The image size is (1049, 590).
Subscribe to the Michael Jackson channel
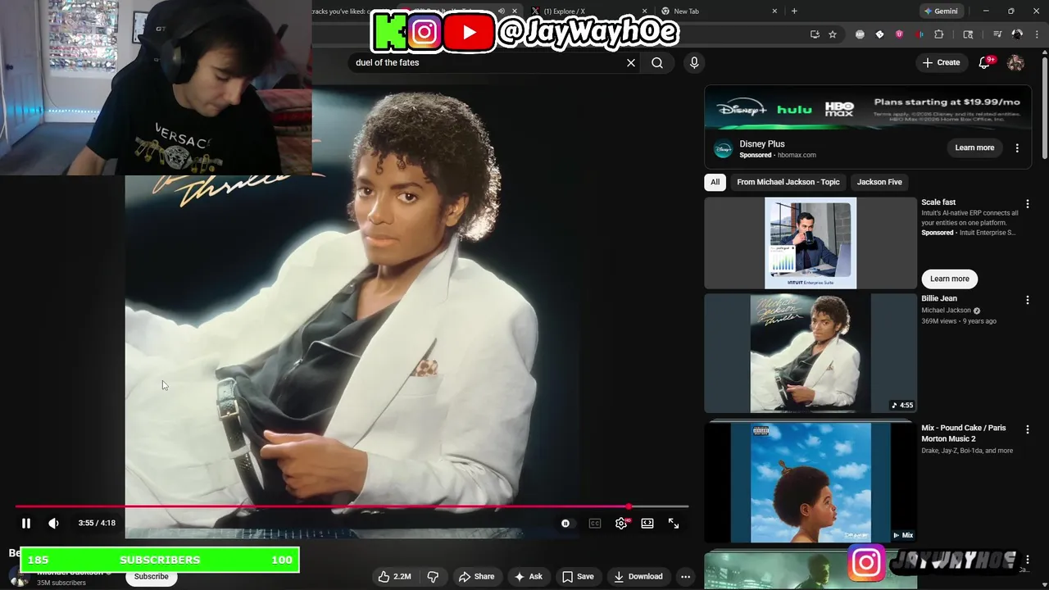151,576
